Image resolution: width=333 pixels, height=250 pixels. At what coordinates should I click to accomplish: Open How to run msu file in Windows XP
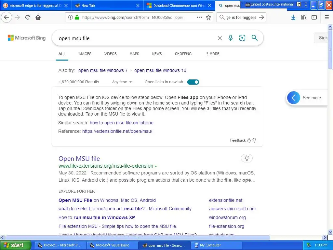(x=97, y=217)
